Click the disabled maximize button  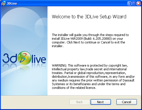134,3
